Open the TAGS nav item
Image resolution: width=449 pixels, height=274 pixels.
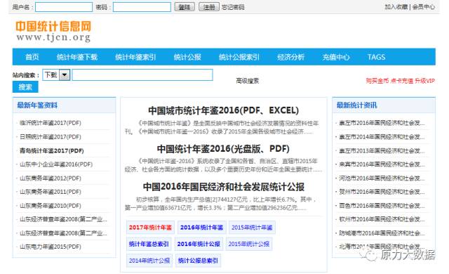point(376,57)
